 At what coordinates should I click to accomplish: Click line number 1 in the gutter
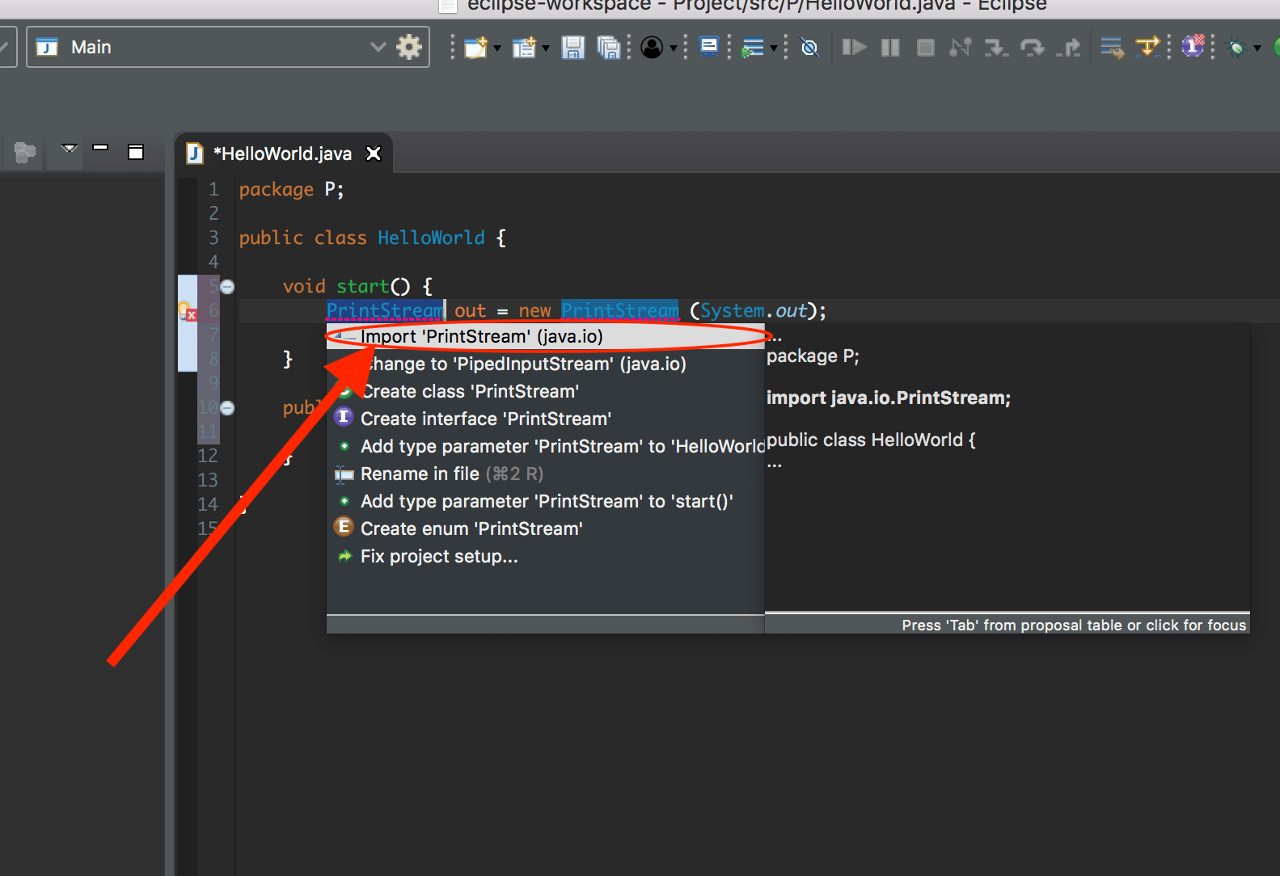tap(213, 189)
